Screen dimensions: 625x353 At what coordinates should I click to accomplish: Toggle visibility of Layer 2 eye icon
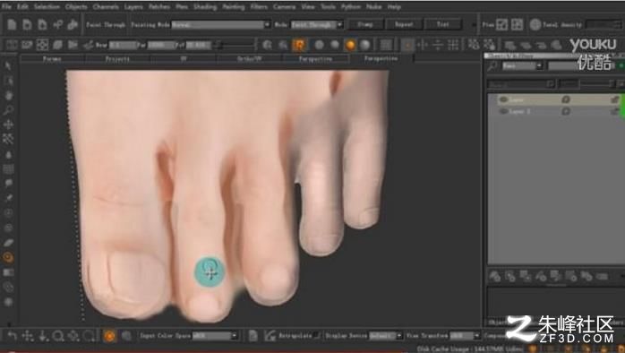[x=503, y=111]
